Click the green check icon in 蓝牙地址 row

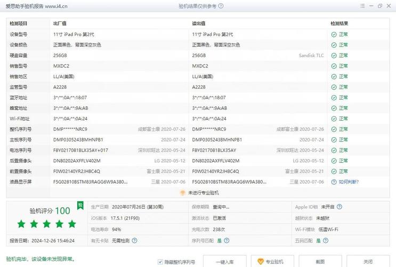334,98
